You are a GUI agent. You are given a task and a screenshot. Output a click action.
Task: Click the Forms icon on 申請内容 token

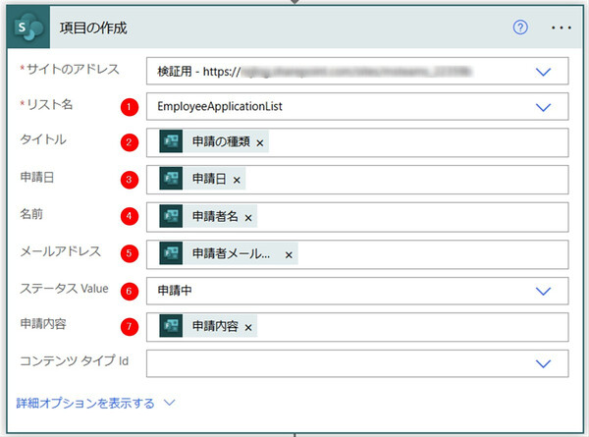[x=171, y=326]
